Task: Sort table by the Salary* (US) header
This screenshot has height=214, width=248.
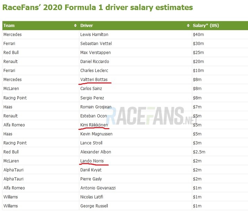Action: click(206, 26)
